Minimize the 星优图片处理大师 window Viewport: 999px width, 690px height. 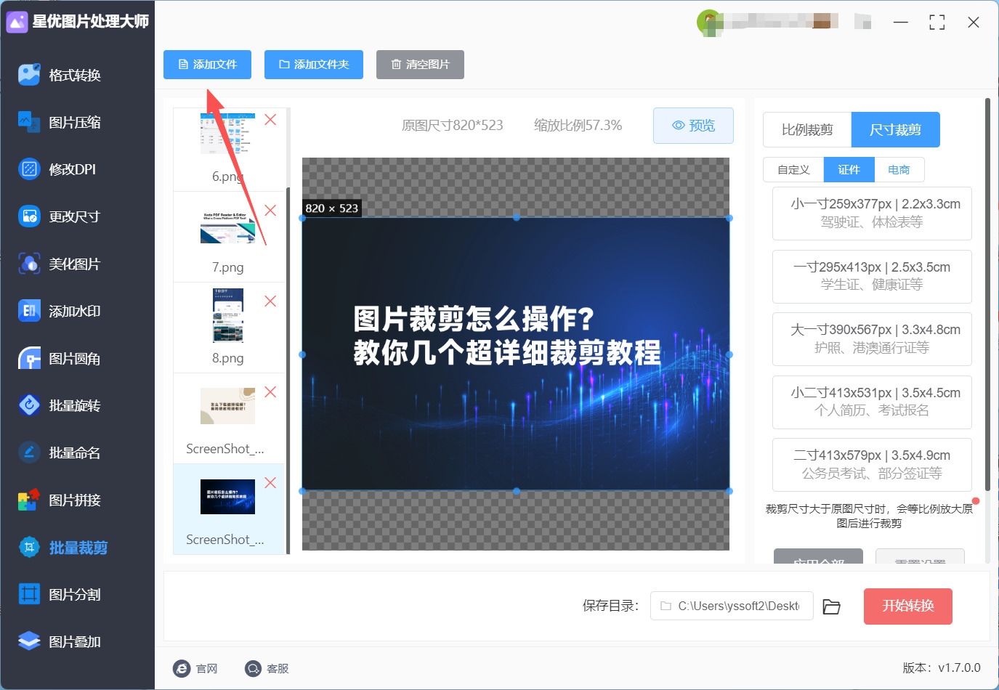[x=901, y=23]
